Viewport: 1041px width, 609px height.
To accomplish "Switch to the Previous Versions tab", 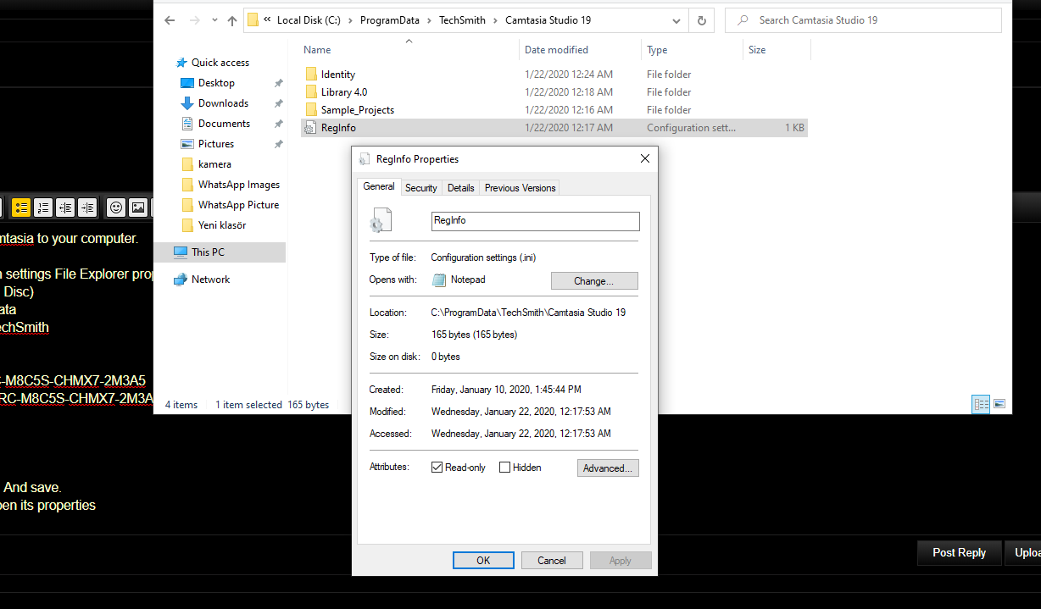I will click(520, 188).
